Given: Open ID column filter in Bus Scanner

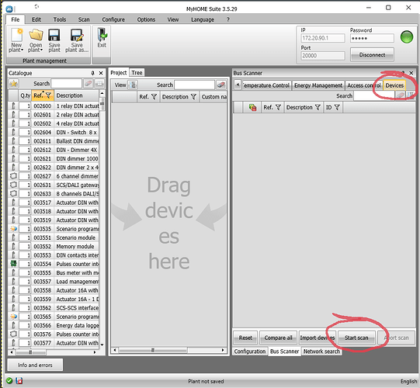Looking at the screenshot, I should pos(337,107).
